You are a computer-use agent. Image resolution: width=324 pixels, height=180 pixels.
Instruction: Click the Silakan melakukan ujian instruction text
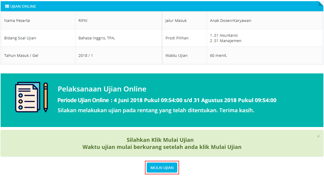(156, 110)
